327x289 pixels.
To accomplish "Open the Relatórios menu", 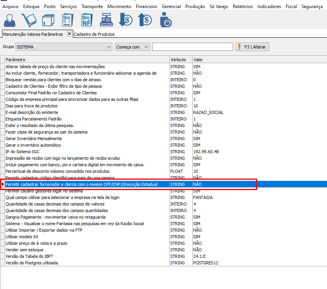I will tap(243, 7).
